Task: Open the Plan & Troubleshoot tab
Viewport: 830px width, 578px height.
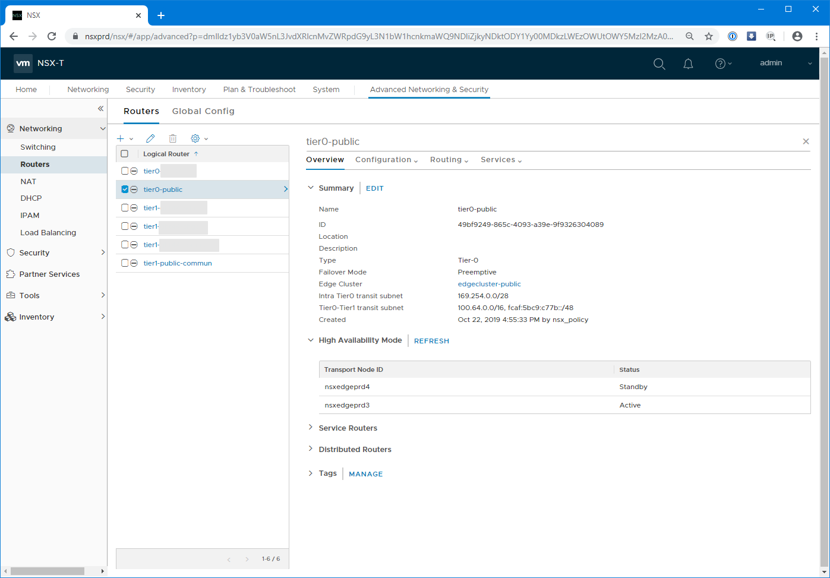Action: 259,90
